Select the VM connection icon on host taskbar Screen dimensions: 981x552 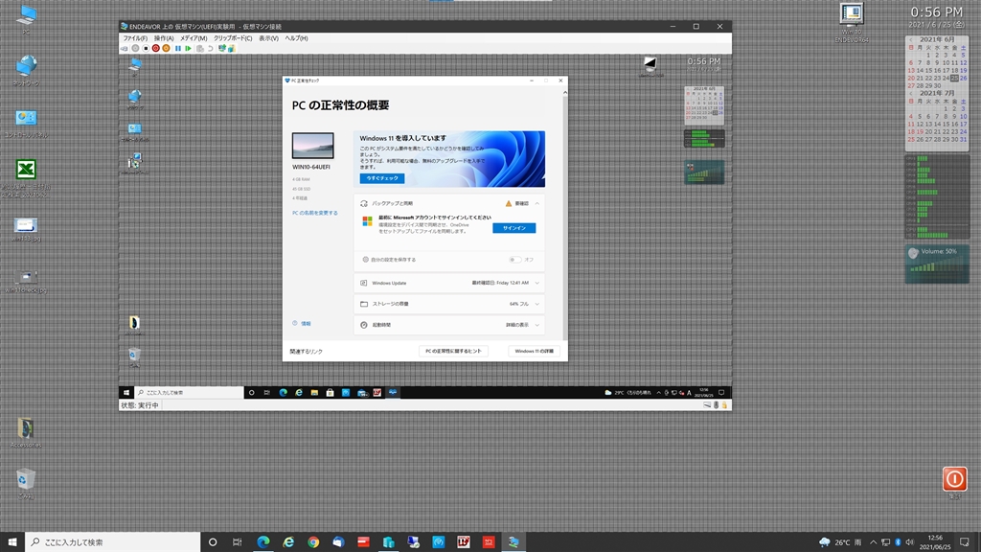513,542
